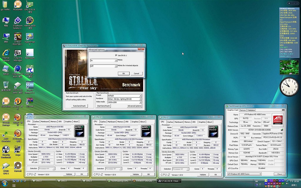
Task: Select the super_pi desktop shortcut
Action: 30,71
